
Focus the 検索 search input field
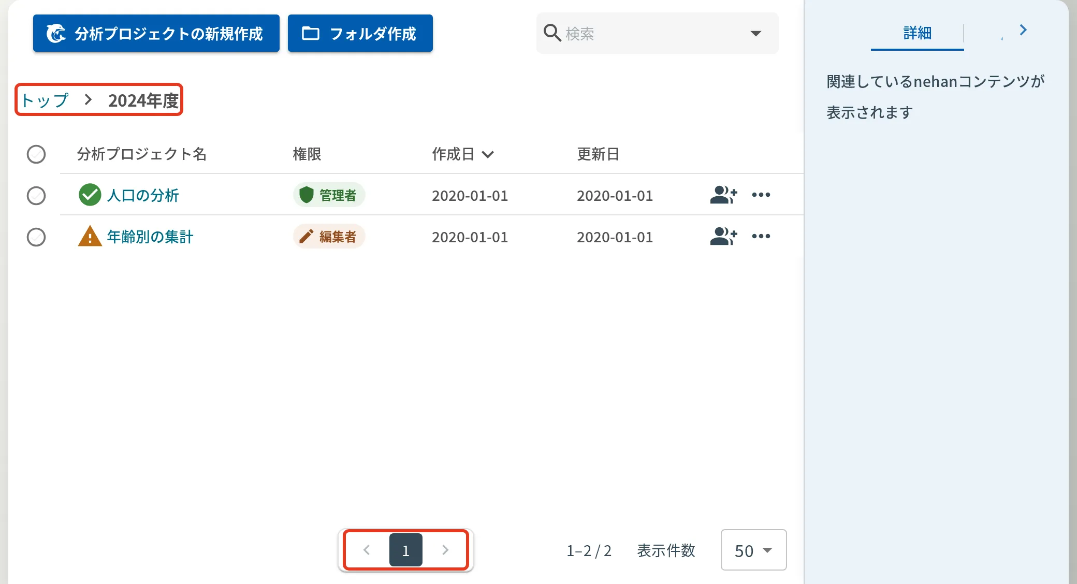pyautogui.click(x=658, y=33)
